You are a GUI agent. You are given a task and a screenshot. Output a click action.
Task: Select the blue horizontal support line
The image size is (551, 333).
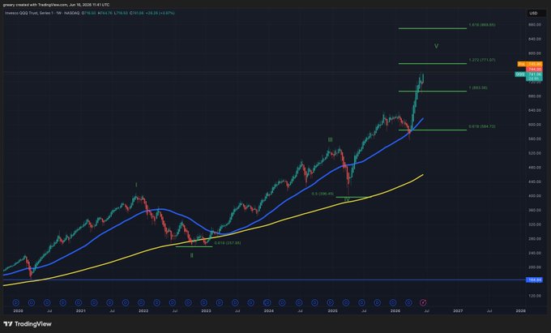coord(263,280)
